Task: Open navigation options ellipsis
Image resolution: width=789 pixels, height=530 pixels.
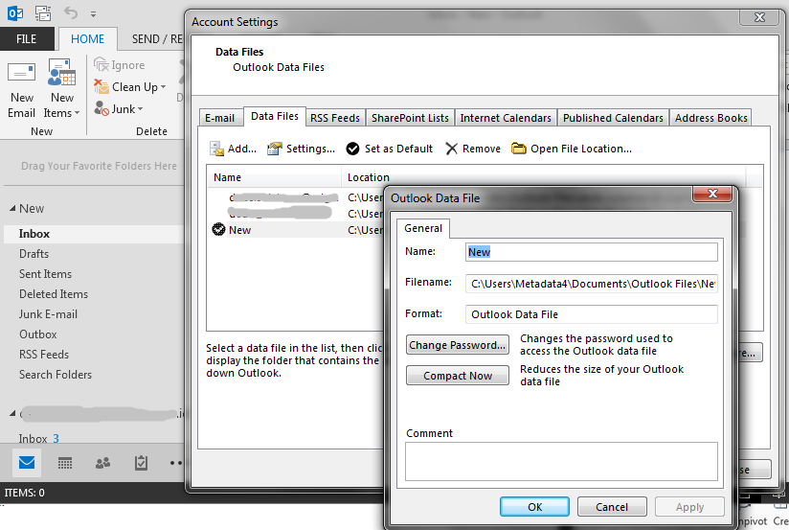Action: point(175,463)
